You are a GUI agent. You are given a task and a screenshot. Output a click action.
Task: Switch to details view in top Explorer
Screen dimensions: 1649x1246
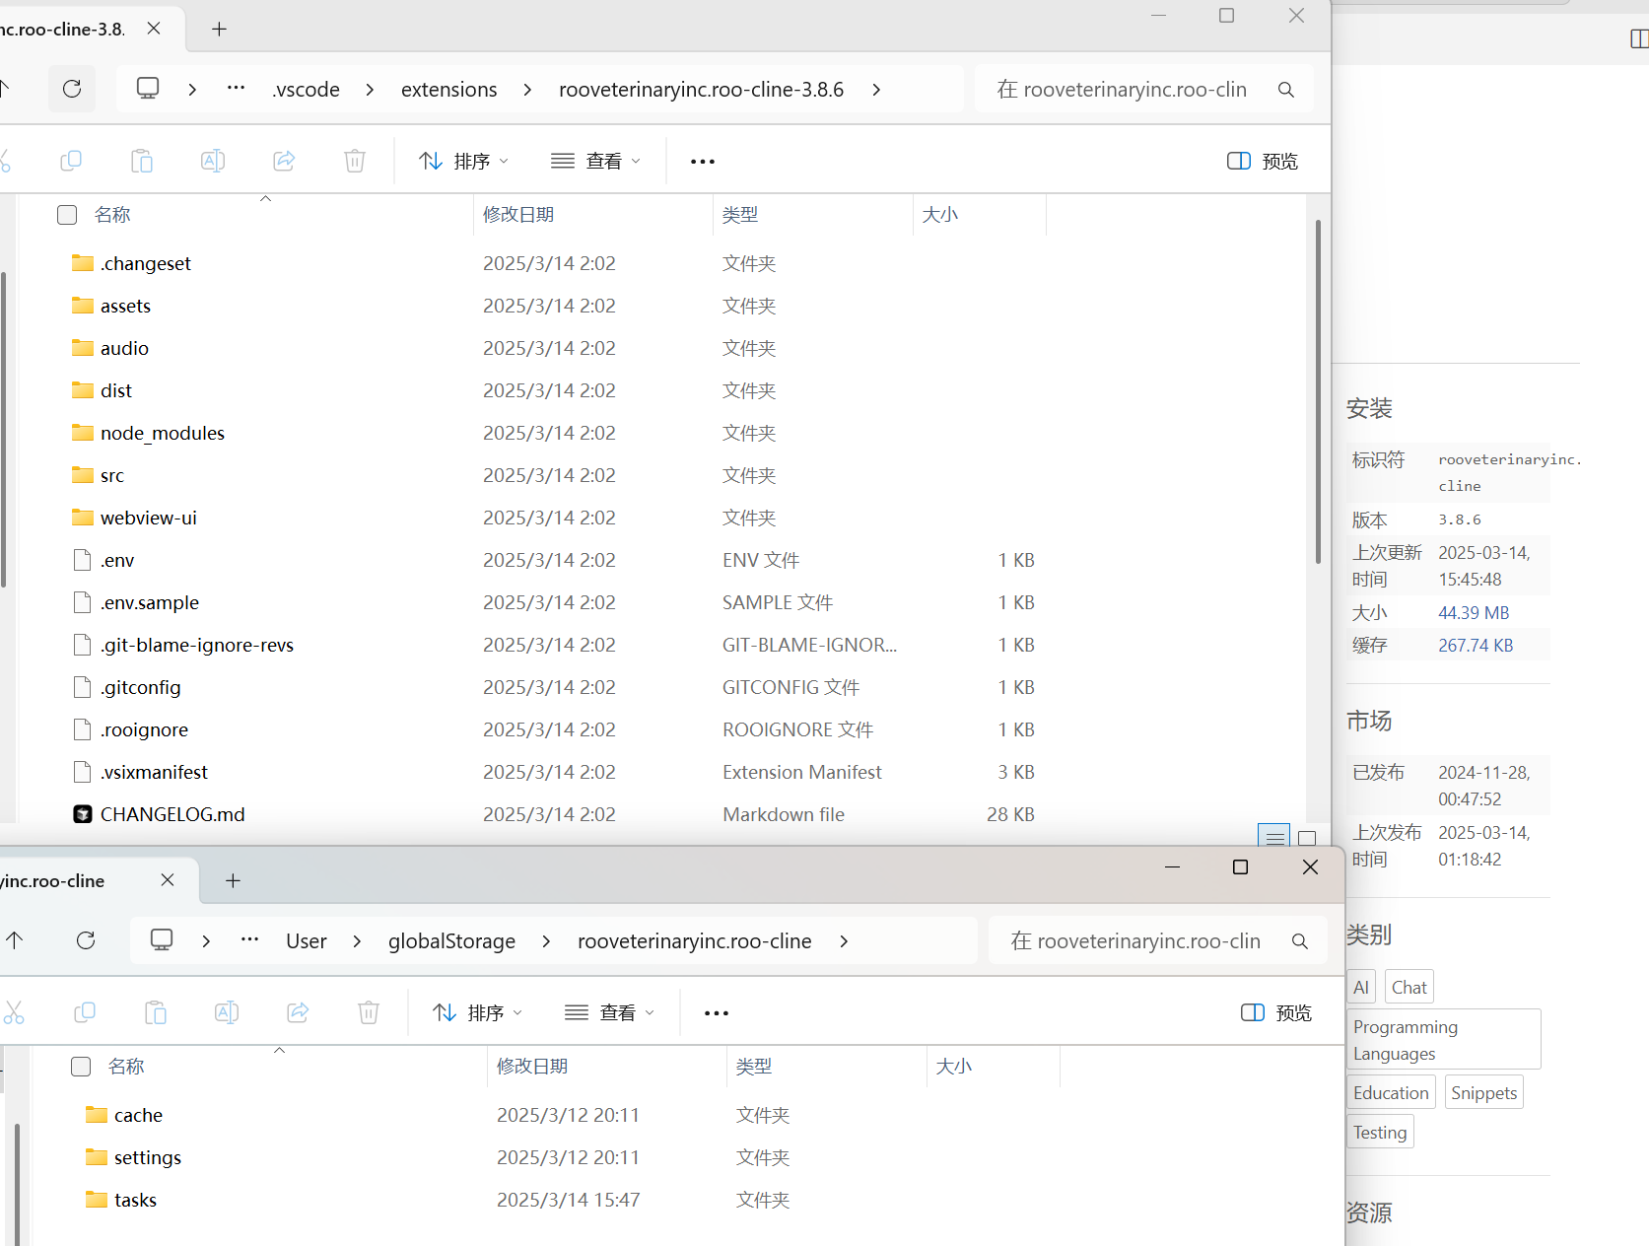(1274, 838)
